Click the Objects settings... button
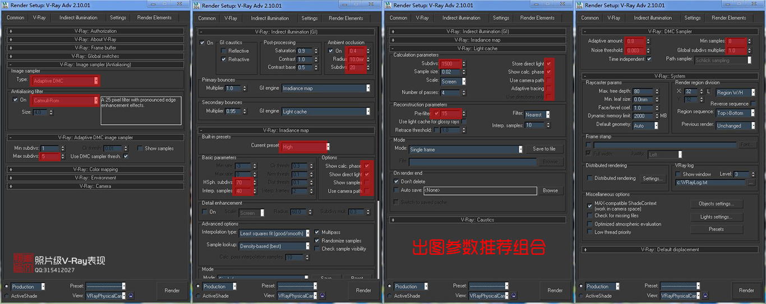The width and height of the screenshot is (766, 304). coord(716,204)
